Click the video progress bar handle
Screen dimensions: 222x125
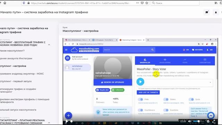click(x=71, y=121)
